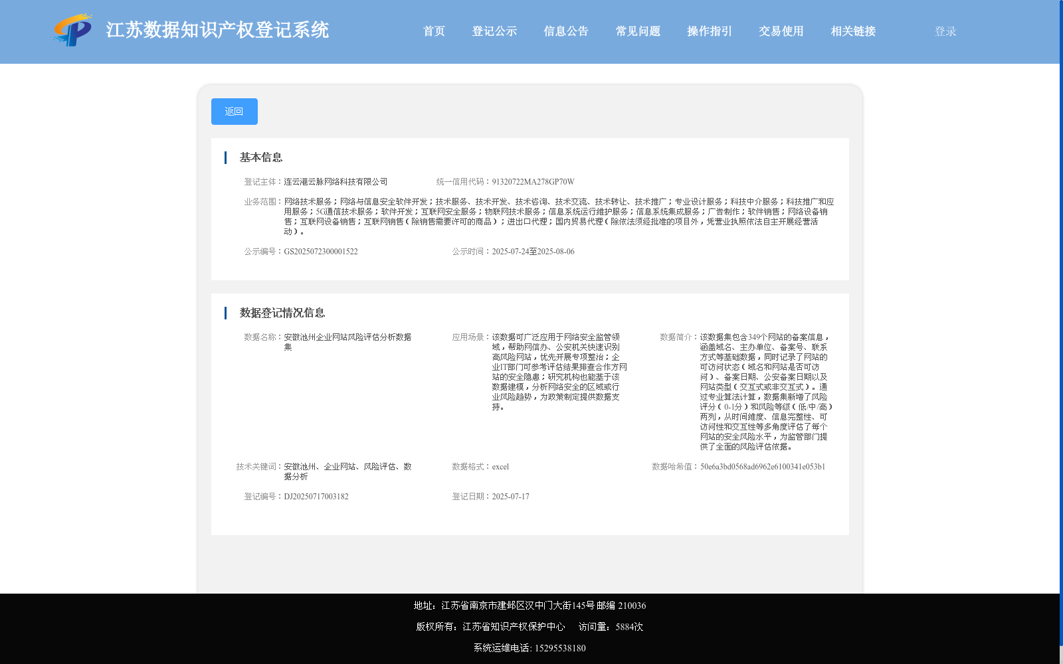Click footer address line with 210036
The height and width of the screenshot is (664, 1063).
[530, 606]
